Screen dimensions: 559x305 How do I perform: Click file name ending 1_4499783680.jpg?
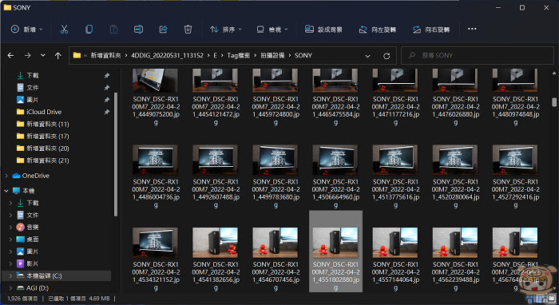click(276, 193)
